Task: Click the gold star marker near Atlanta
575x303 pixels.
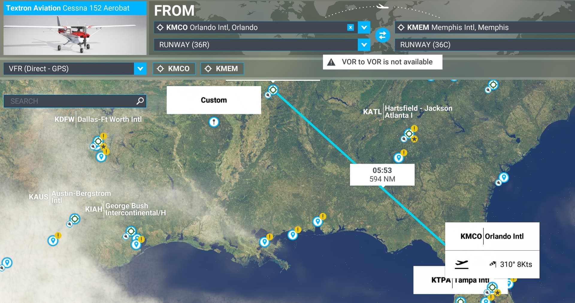Action: (x=414, y=139)
